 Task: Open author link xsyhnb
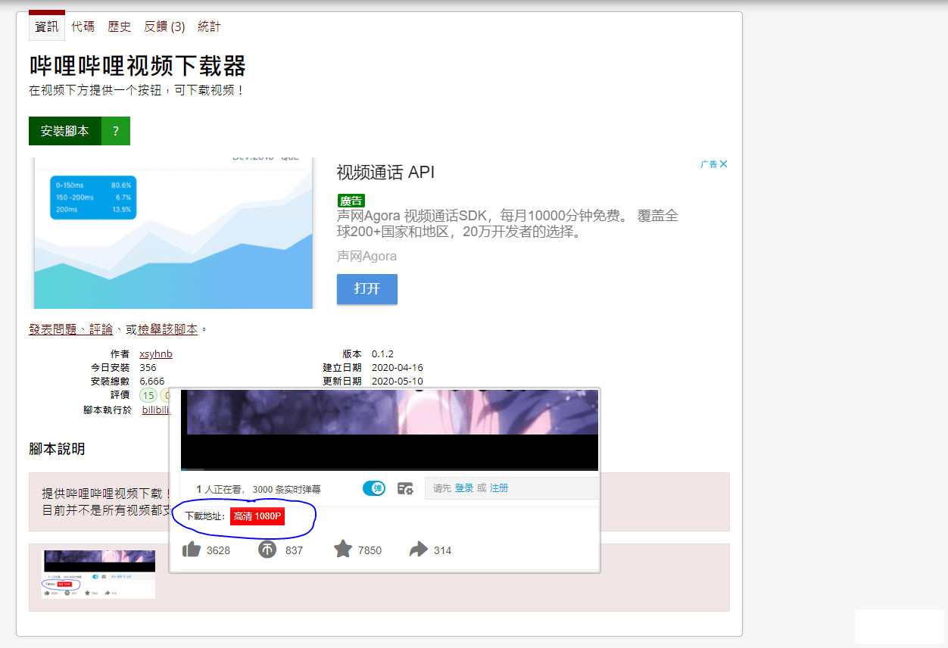(x=156, y=354)
